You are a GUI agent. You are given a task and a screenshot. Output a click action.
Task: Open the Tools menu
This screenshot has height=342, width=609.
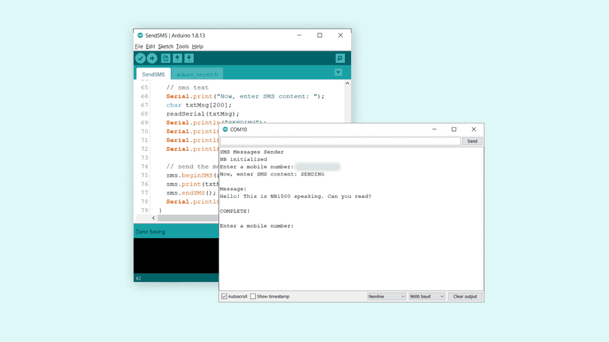[182, 46]
